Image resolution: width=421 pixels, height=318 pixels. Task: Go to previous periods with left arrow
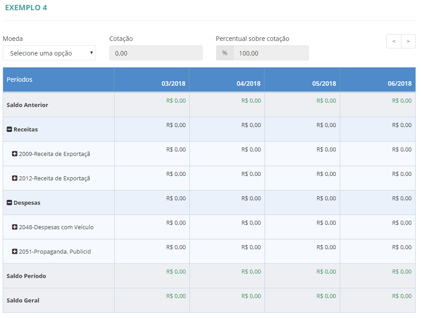(x=394, y=41)
